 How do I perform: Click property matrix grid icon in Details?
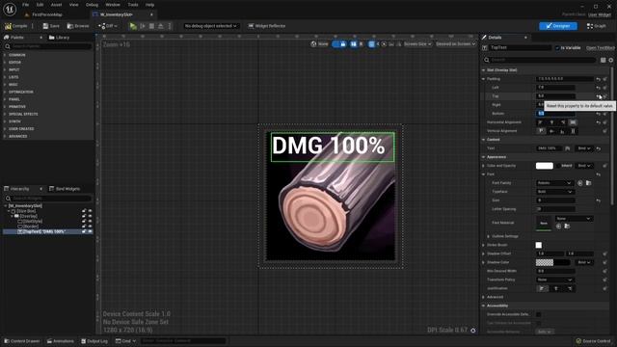pos(603,60)
